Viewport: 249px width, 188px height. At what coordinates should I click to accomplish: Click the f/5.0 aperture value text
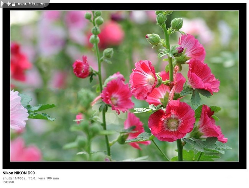click(x=32, y=178)
